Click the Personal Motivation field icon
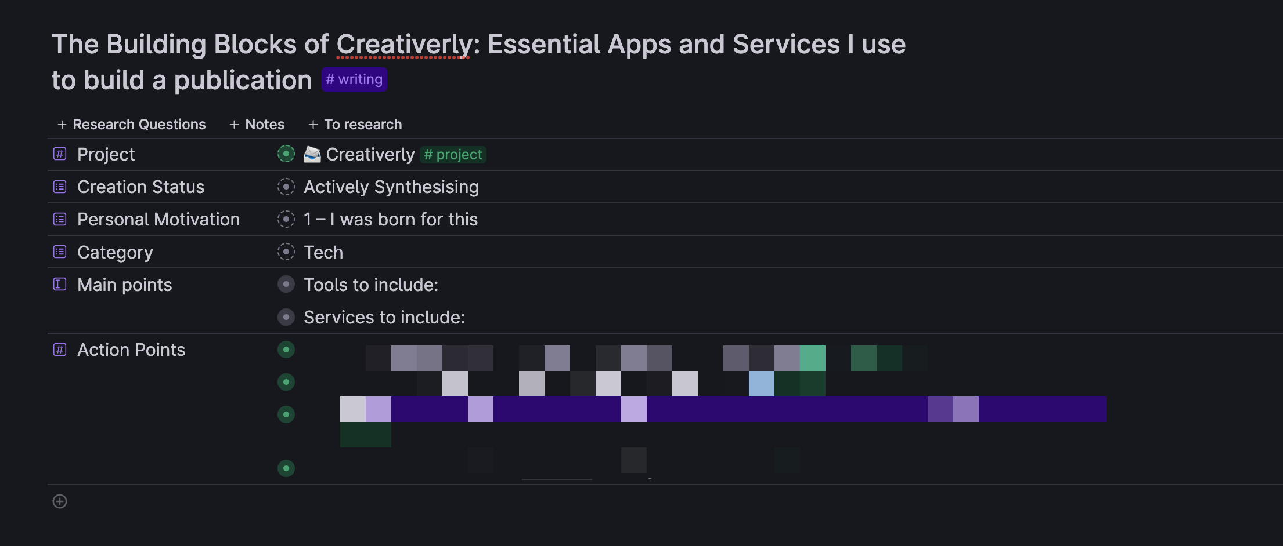The width and height of the screenshot is (1283, 546). point(60,219)
